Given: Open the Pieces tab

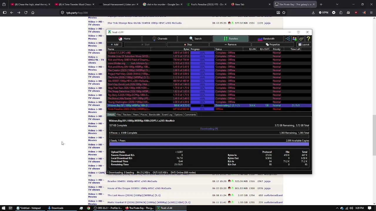Looking at the screenshot, I should 144,115.
